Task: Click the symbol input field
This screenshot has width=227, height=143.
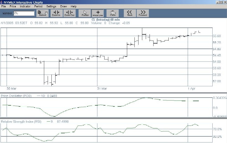Action: point(24,13)
